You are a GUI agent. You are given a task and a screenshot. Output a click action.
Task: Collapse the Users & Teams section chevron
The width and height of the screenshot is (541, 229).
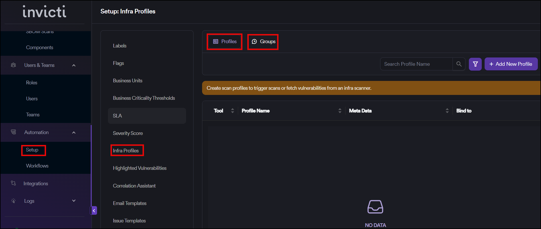[74, 65]
